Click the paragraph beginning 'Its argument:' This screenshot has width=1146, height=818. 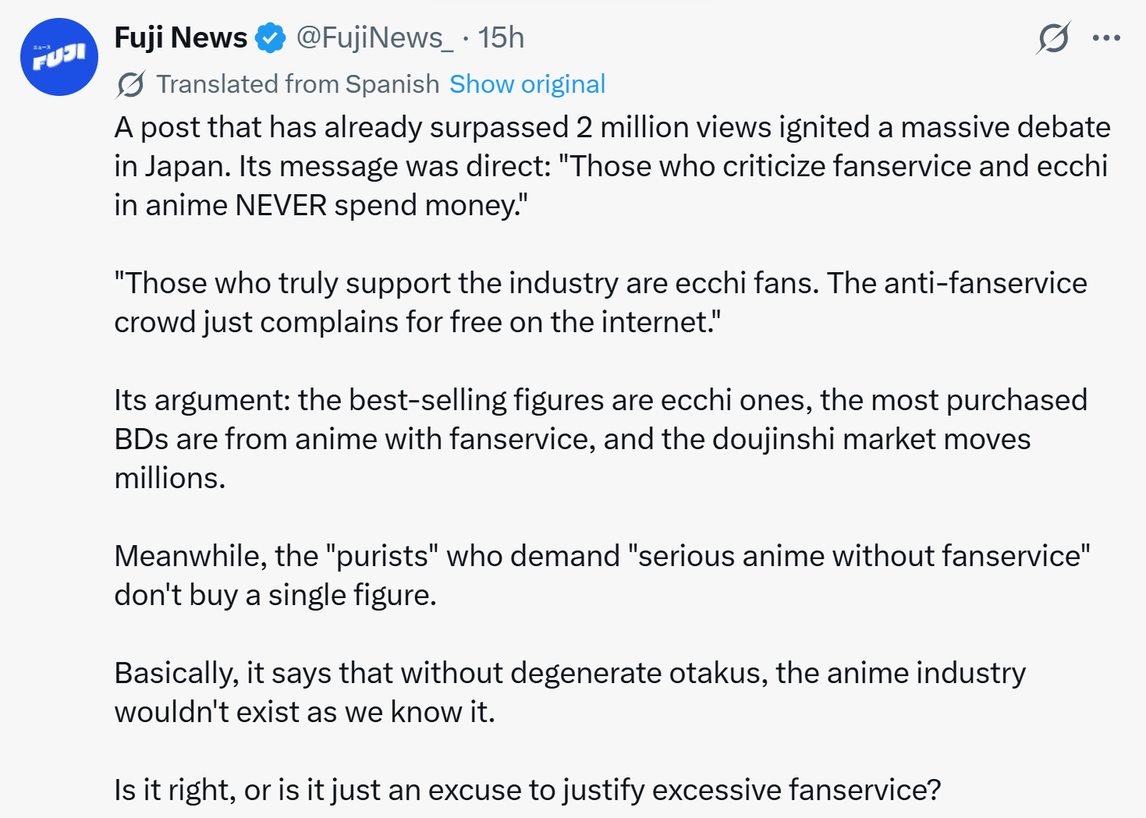tap(600, 400)
